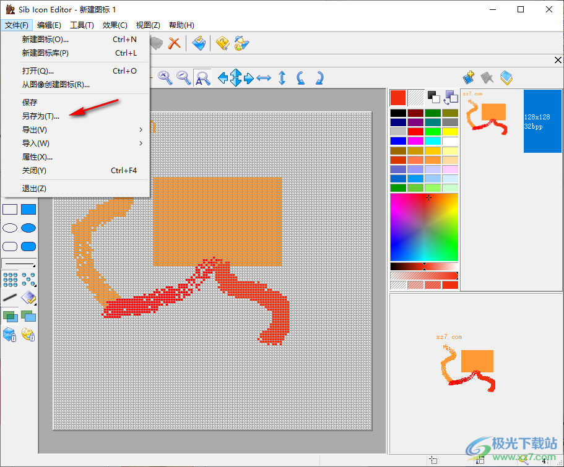
Task: Toggle the transparent overlapping squares mode
Action: pos(10,316)
